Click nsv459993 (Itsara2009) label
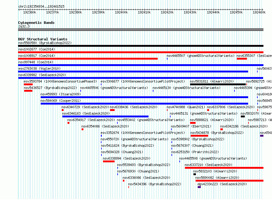Viewport: 272px width, 199px height. (x=61, y=94)
